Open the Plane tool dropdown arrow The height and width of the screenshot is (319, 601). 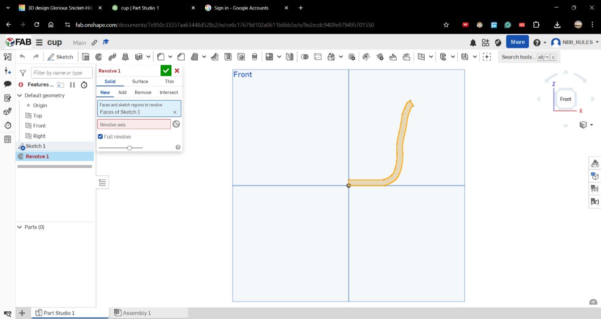(431, 56)
